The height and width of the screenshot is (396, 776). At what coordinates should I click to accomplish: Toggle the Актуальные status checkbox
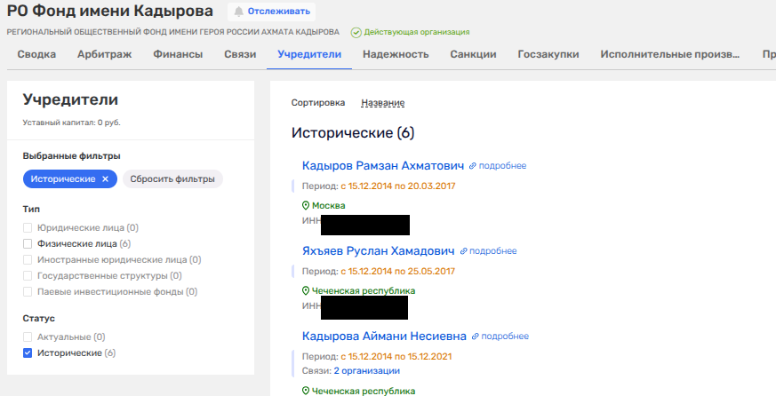[x=28, y=337]
